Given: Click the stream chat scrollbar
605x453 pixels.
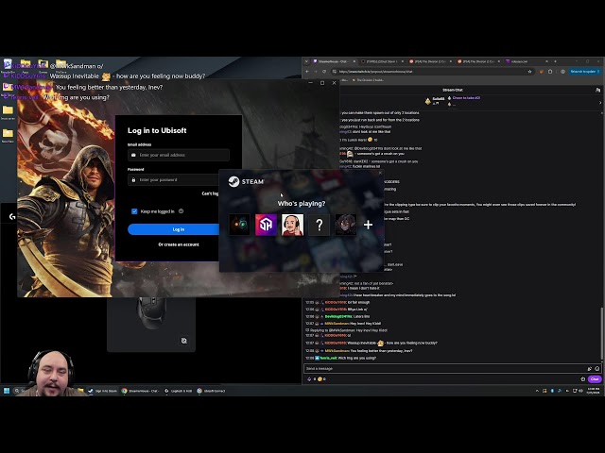Looking at the screenshot, I should 602,333.
